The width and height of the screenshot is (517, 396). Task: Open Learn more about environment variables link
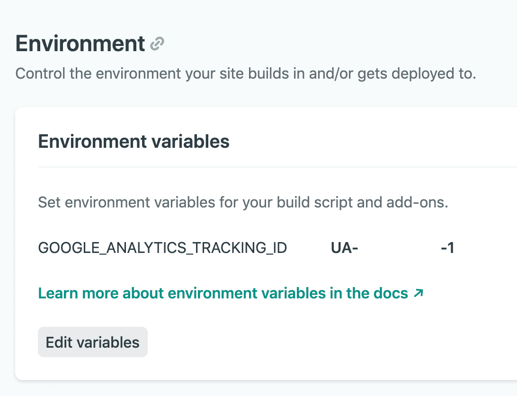(x=223, y=294)
